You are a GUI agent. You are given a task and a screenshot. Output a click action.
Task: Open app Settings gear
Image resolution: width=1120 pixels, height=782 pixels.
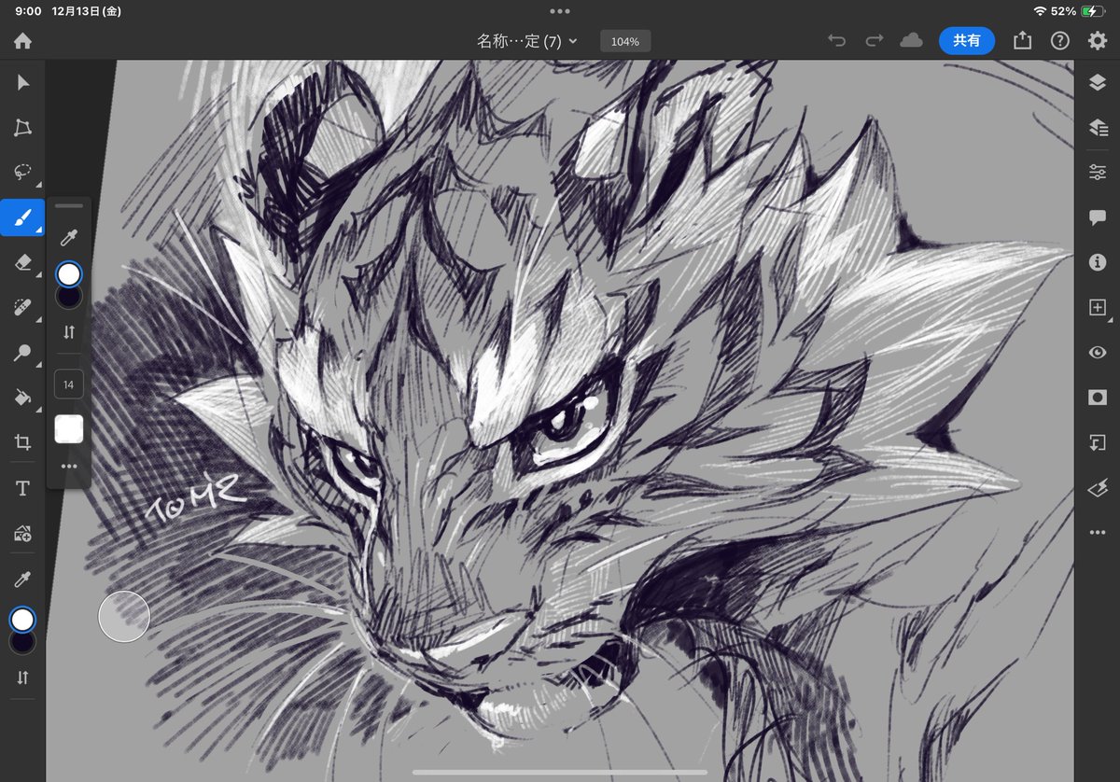1098,41
